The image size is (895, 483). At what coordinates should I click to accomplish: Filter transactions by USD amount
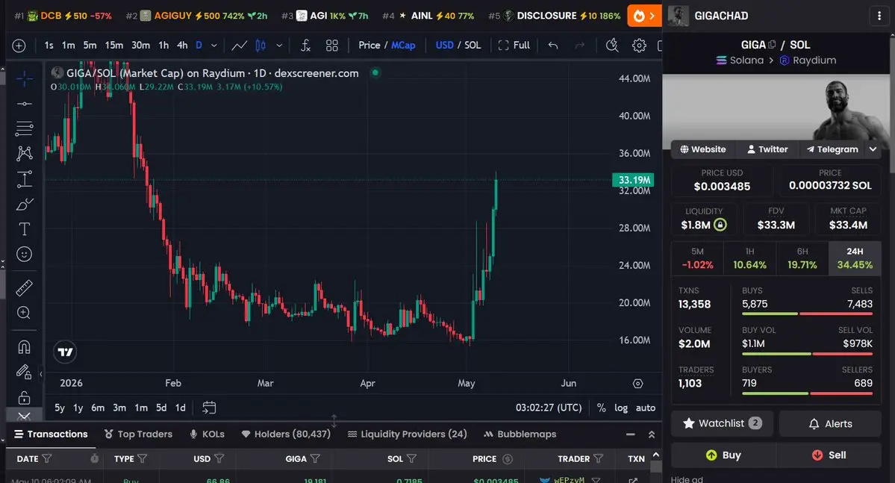click(x=219, y=458)
